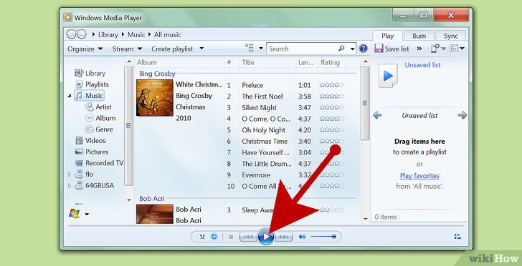Go back with navigation back button
The height and width of the screenshot is (266, 522).
(x=71, y=34)
